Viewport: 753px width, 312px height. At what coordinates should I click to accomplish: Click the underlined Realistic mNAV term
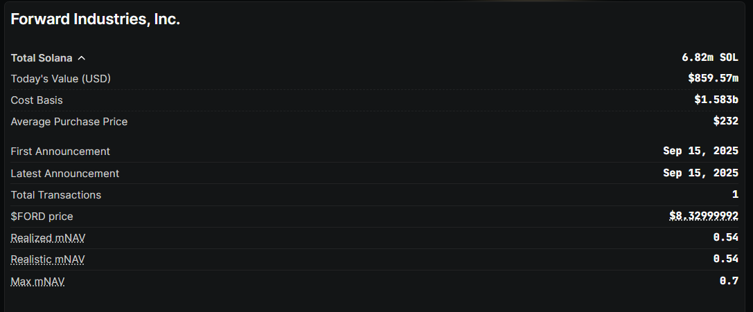48,259
